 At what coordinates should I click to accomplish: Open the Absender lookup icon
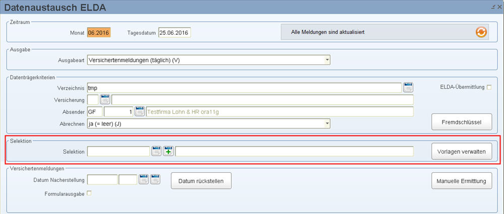click(x=140, y=111)
